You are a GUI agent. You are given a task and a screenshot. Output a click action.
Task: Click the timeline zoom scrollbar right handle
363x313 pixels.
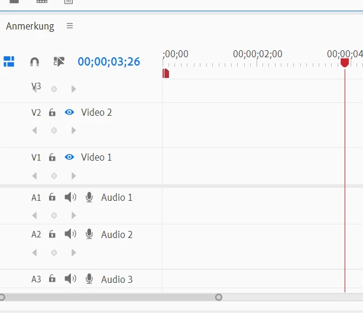219,297
